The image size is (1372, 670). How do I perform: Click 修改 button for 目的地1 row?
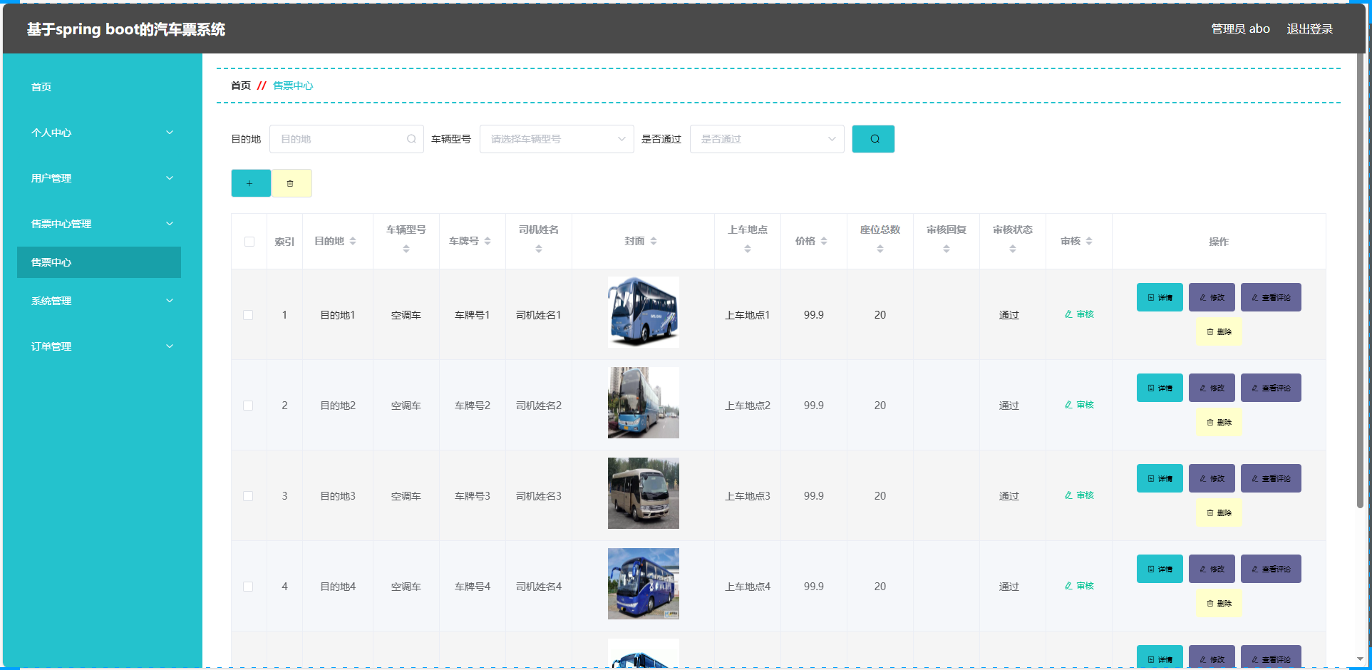click(1212, 297)
